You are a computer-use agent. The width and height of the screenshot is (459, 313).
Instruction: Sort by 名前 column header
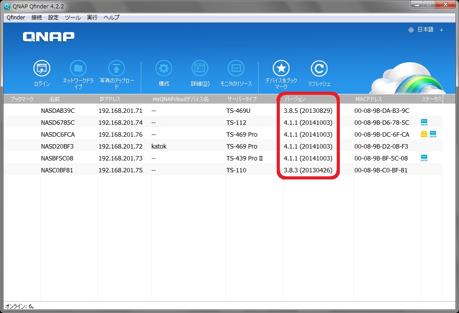pyautogui.click(x=54, y=99)
